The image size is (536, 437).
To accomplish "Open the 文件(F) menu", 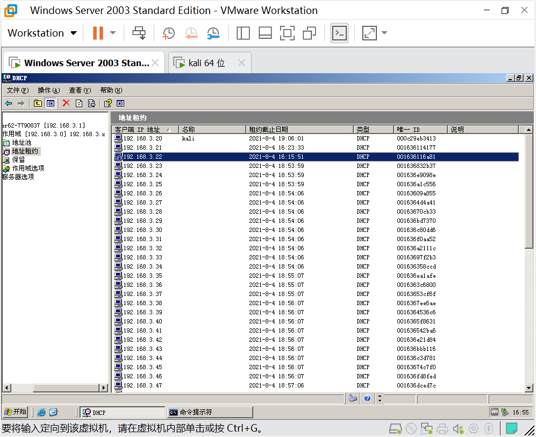I will click(x=17, y=90).
